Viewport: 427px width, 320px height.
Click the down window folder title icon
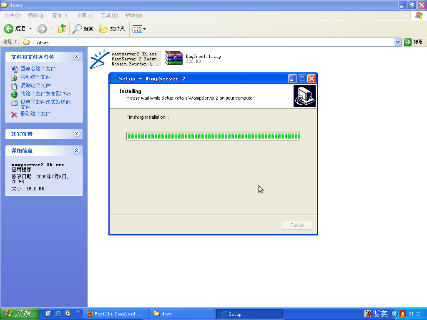(4, 5)
